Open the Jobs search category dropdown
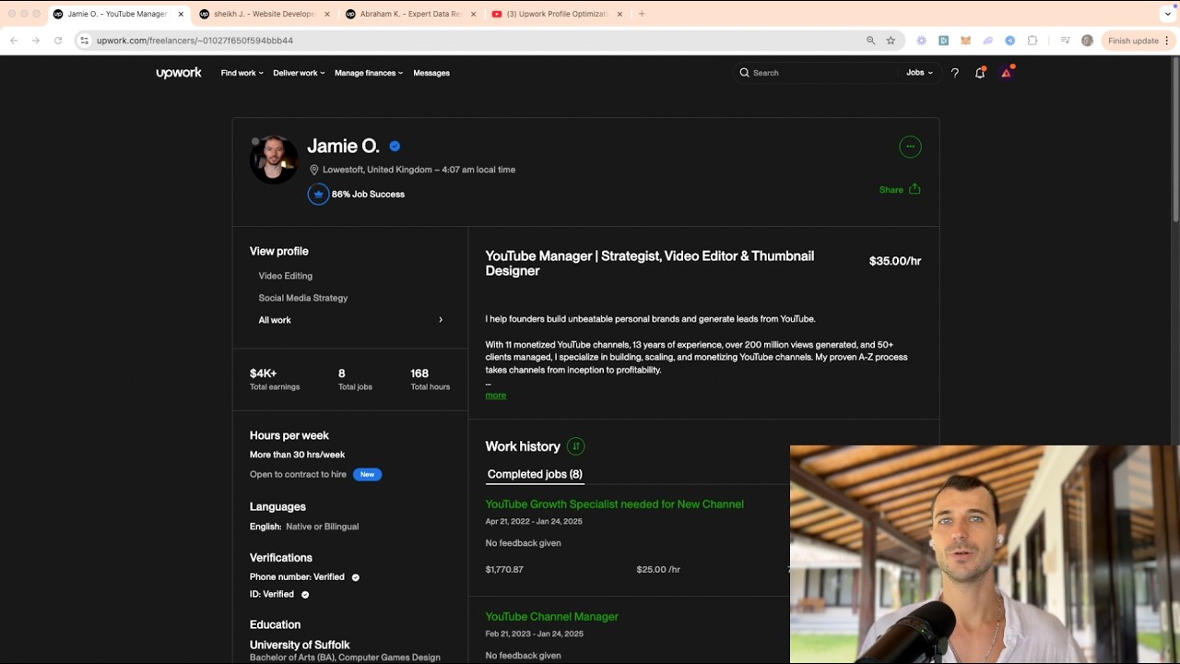 click(919, 73)
